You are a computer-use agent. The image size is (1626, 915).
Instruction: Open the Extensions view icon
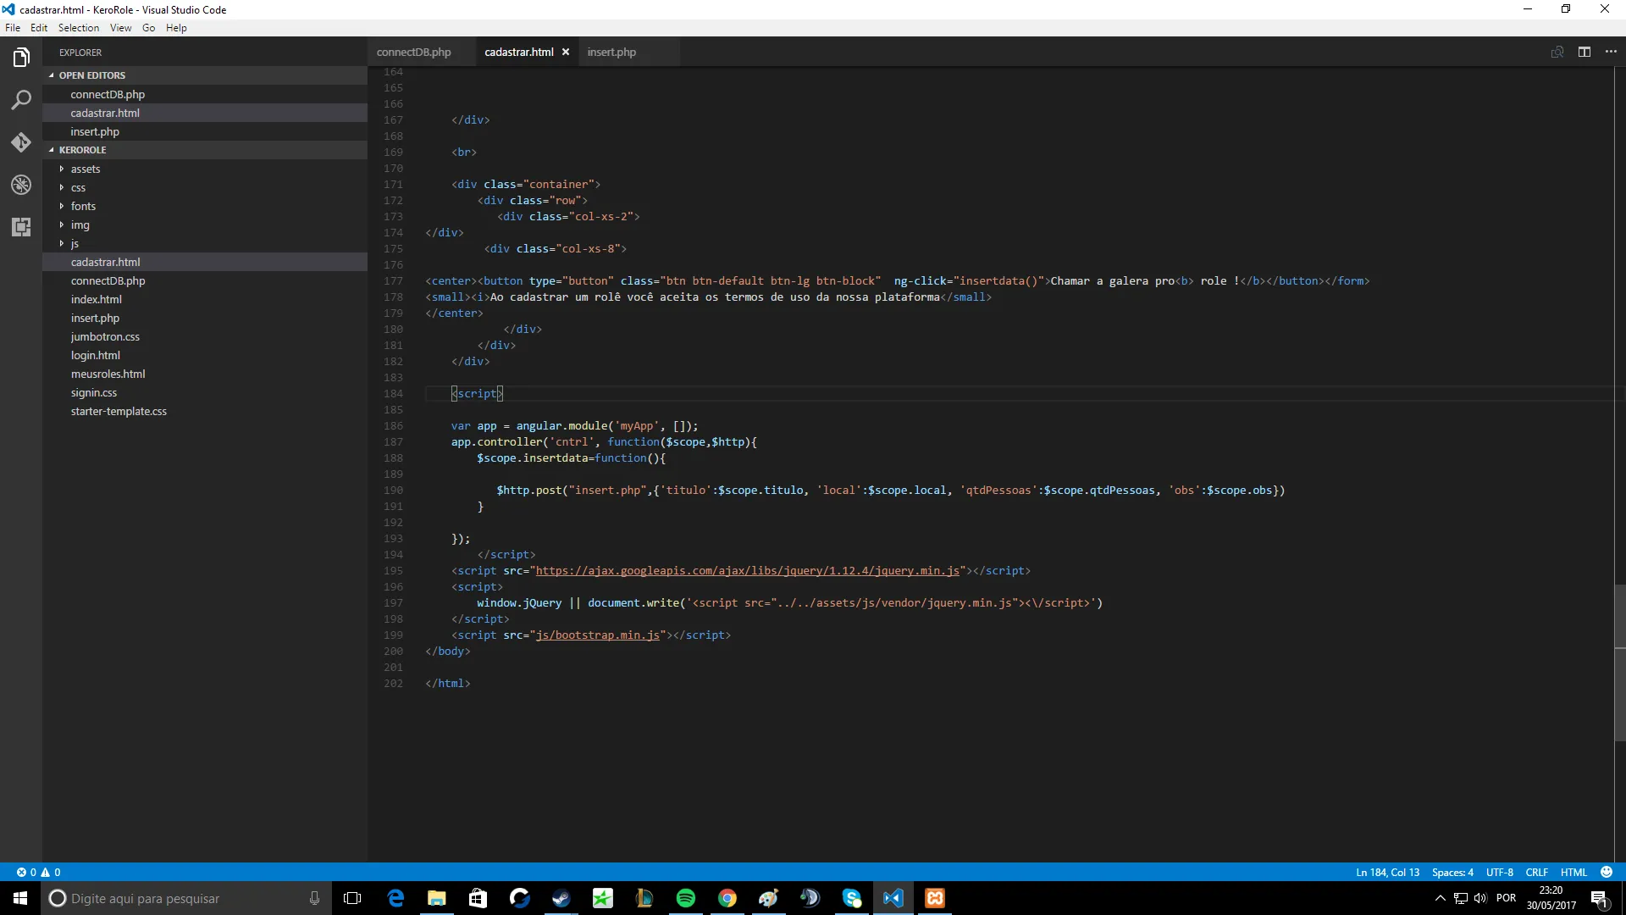click(x=21, y=227)
